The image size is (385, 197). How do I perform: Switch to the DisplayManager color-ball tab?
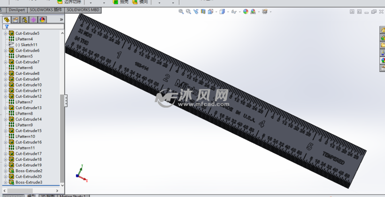[x=42, y=19]
